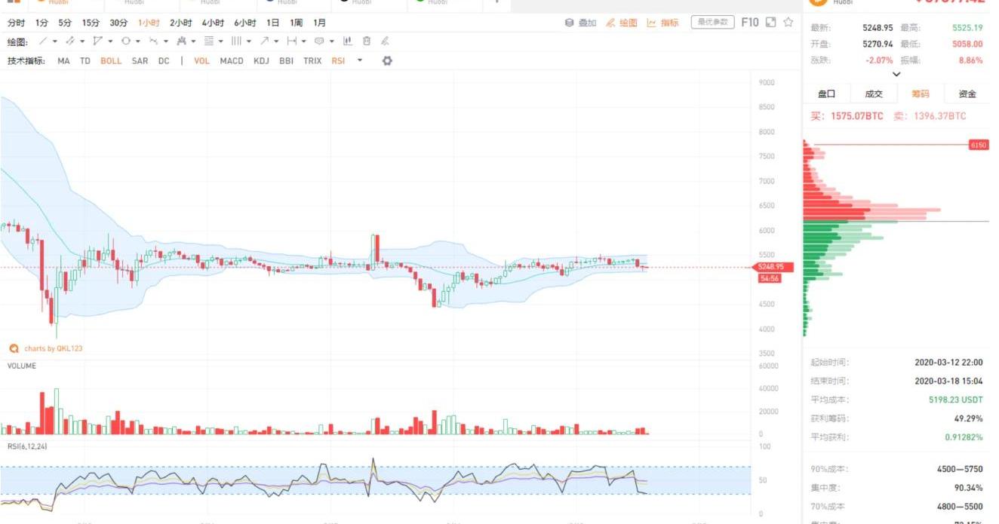The height and width of the screenshot is (524, 999).
Task: Turn off the RSI indicator
Action: coord(338,61)
